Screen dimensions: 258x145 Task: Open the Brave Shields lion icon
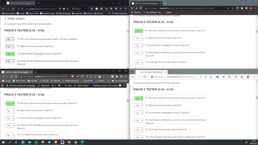[73, 77]
